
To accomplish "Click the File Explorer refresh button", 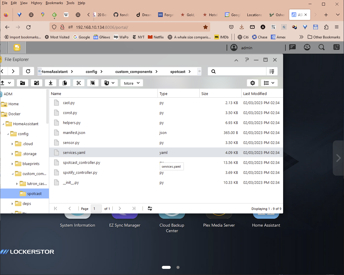I will tap(28, 71).
